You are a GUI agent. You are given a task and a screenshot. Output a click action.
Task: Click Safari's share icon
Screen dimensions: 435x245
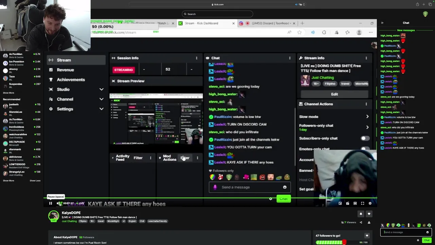[417, 4]
